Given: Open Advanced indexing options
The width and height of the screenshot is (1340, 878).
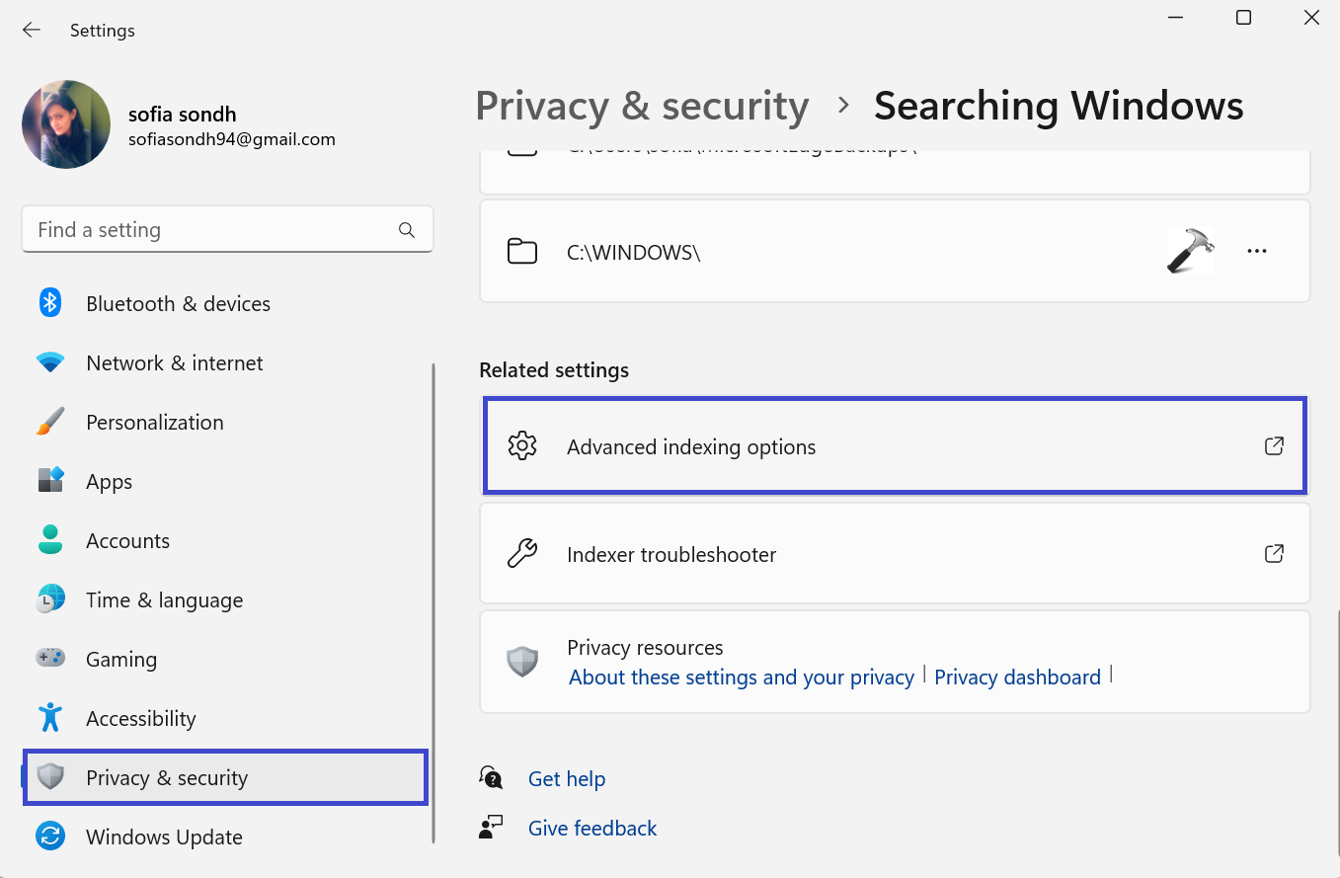Looking at the screenshot, I should point(691,447).
